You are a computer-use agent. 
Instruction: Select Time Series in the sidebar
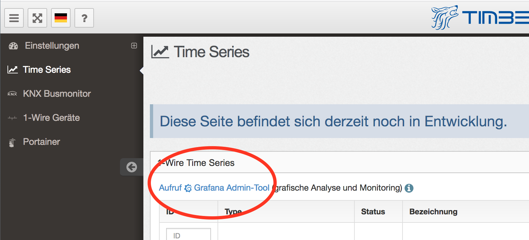(47, 69)
